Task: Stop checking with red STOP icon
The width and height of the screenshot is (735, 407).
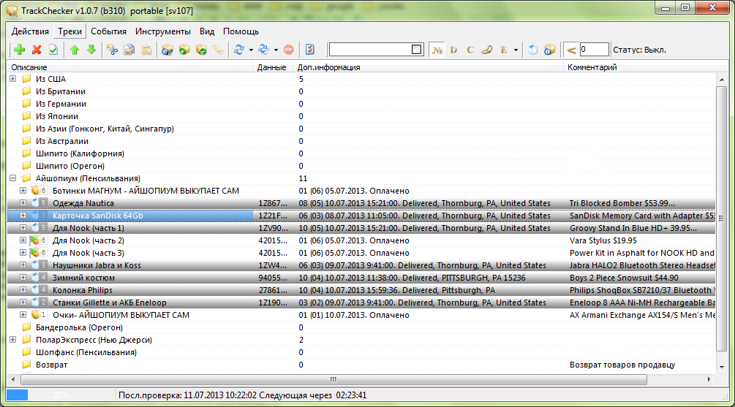Action: (289, 50)
